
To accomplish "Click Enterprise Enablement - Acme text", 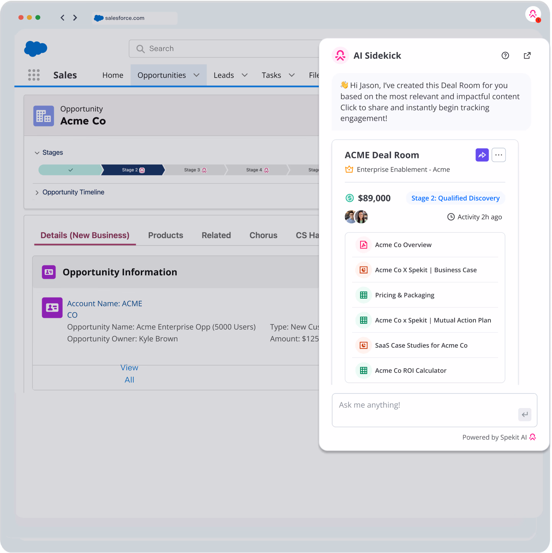I will point(403,169).
